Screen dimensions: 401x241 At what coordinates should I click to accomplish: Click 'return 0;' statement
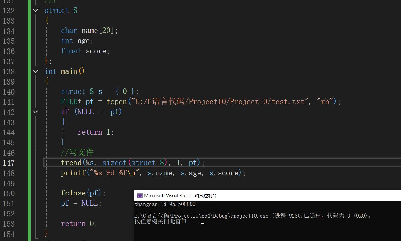coord(79,224)
